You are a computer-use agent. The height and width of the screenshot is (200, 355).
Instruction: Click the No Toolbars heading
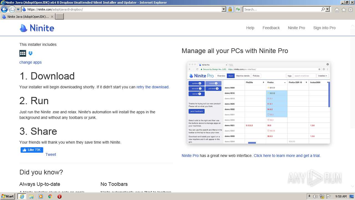pos(114,184)
